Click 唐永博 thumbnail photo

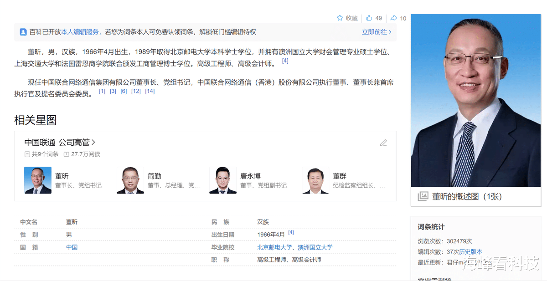pos(223,180)
